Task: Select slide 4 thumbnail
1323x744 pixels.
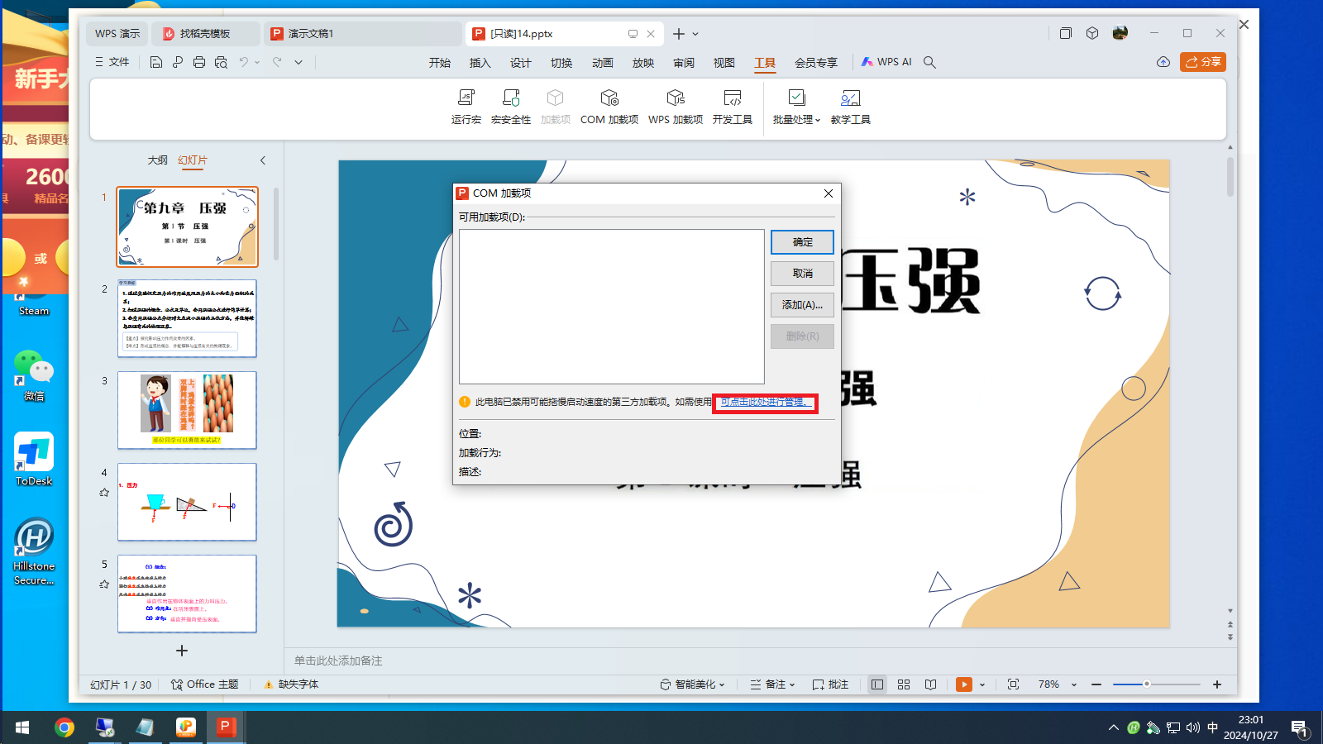Action: tap(187, 502)
